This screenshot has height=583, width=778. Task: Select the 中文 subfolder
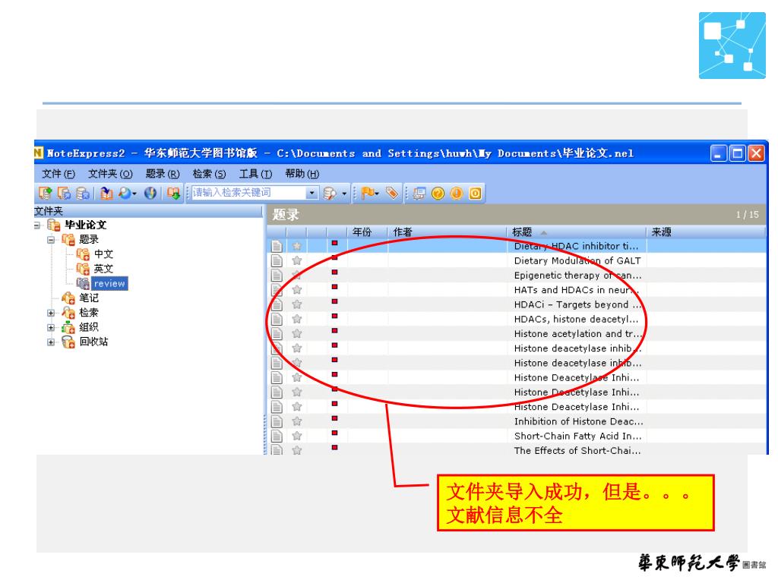click(x=103, y=254)
